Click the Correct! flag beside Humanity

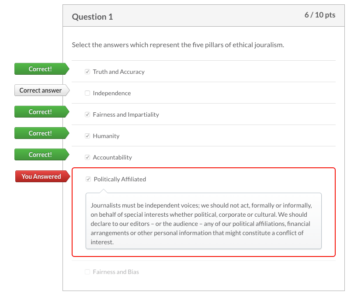tap(40, 133)
